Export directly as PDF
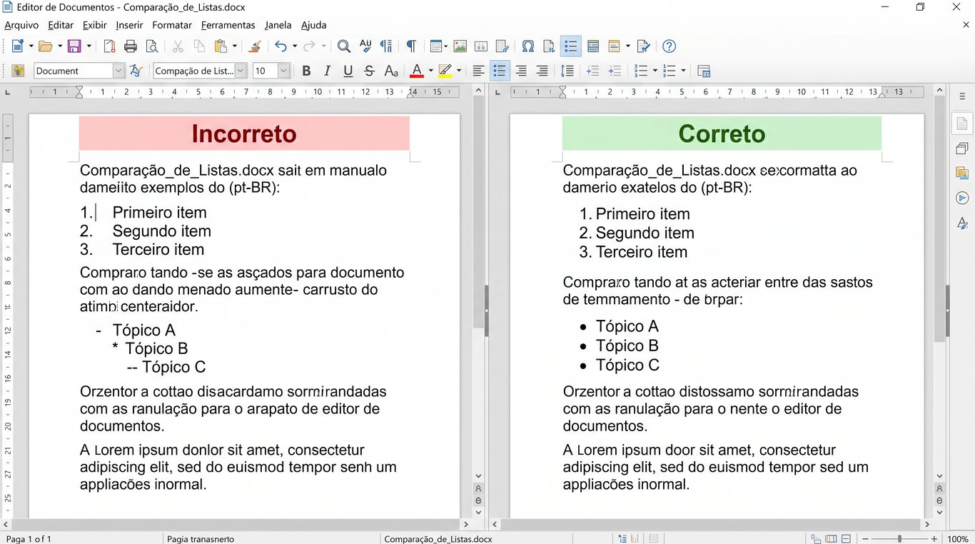The width and height of the screenshot is (975, 544). [109, 46]
